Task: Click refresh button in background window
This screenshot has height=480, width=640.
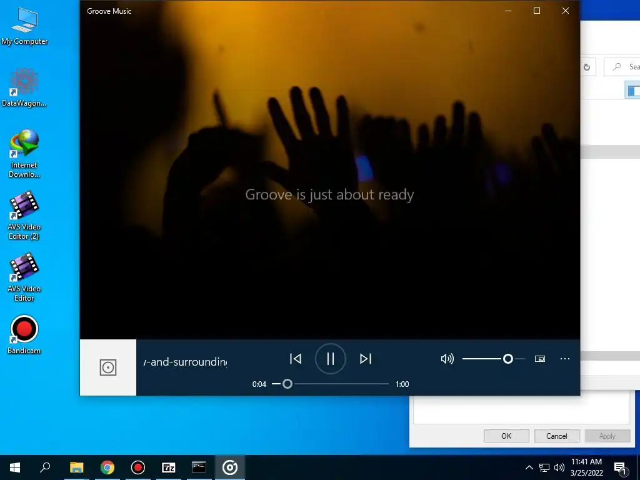Action: 587,67
